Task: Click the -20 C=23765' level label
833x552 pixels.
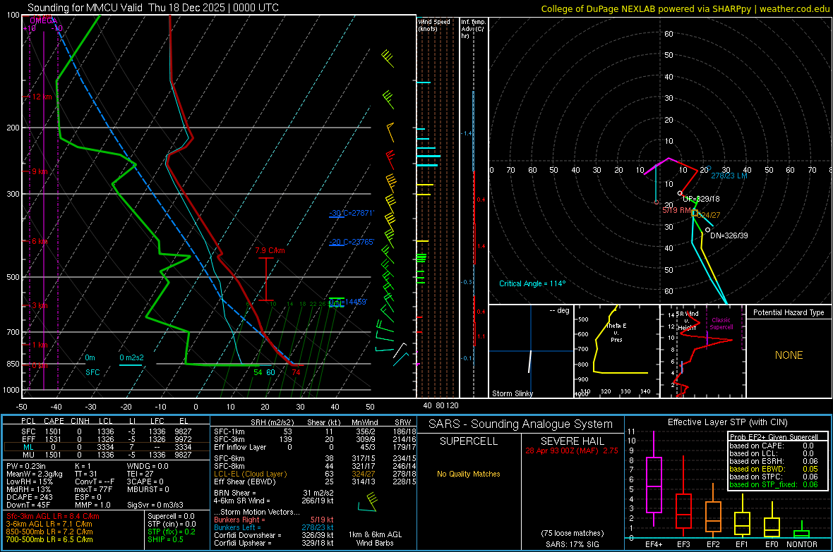Action: point(352,242)
